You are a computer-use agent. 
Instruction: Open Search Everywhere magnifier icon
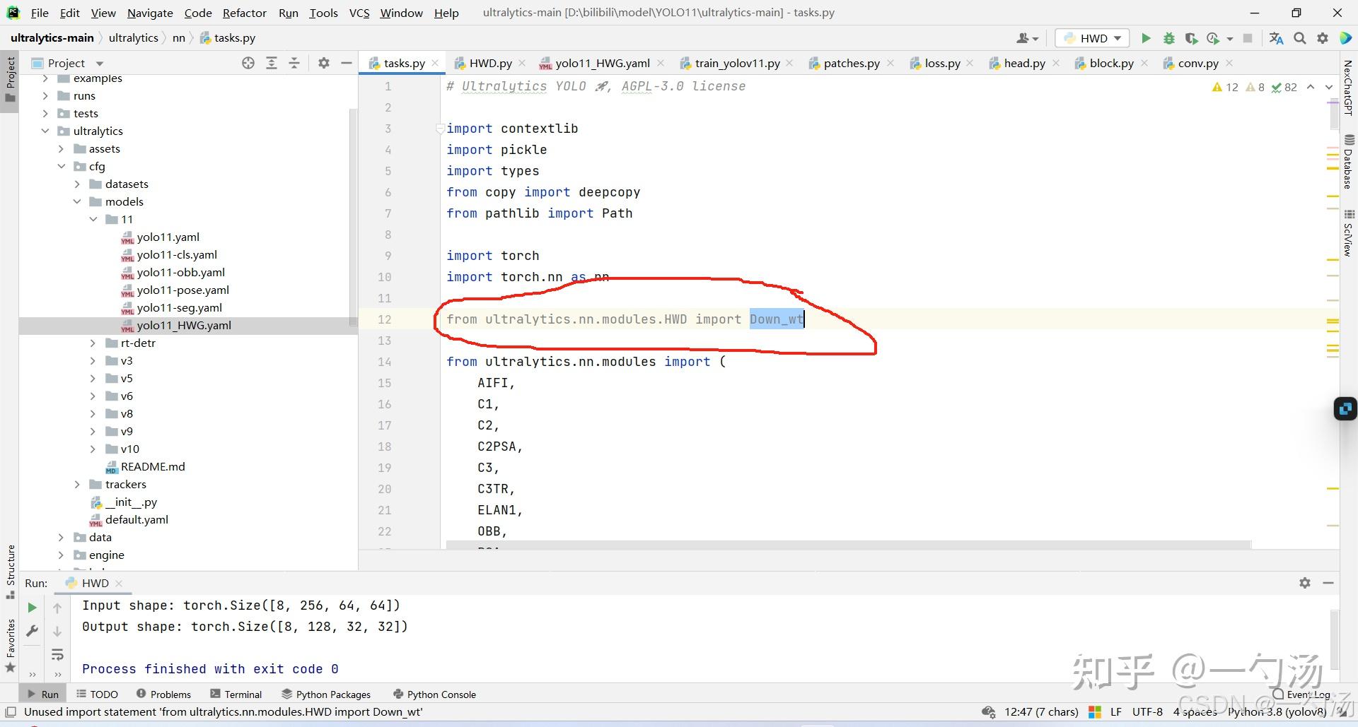point(1299,38)
